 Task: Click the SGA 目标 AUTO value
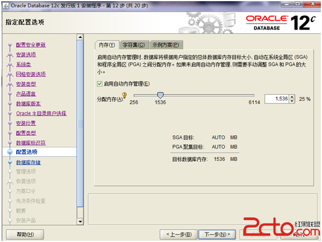click(x=218, y=137)
